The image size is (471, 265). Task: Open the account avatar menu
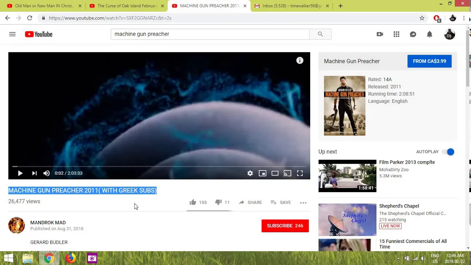pos(450,34)
